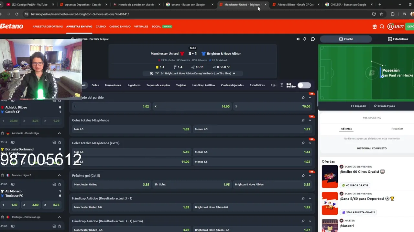
Task: Collapse the Próximo gol (Gol 5) market
Action: pos(310,176)
